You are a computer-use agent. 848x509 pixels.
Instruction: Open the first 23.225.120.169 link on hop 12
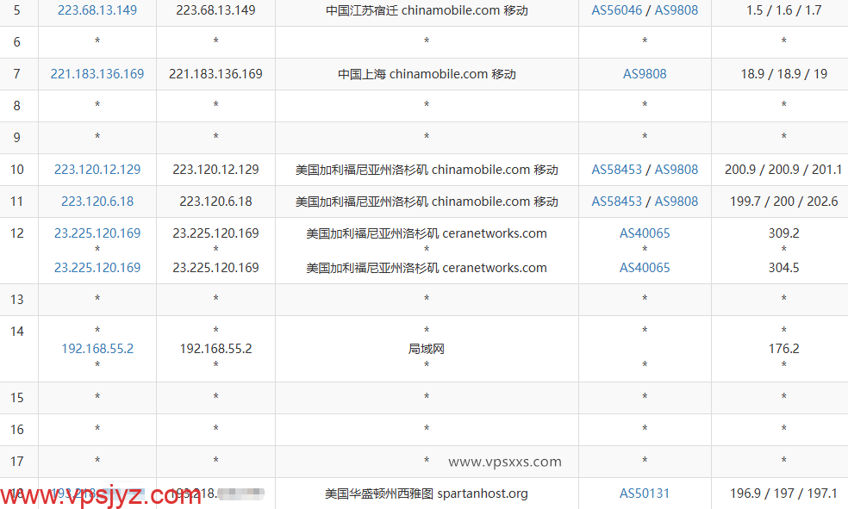click(97, 233)
